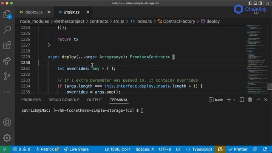
Task: Open index.ts breadcrumb segment
Action: tap(141, 21)
